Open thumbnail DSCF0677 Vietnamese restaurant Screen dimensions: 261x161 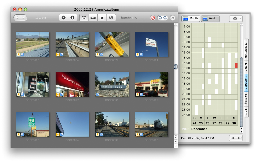tap(72, 84)
